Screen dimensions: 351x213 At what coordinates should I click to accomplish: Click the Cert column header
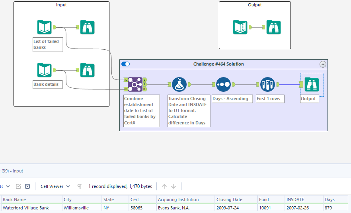point(142,199)
